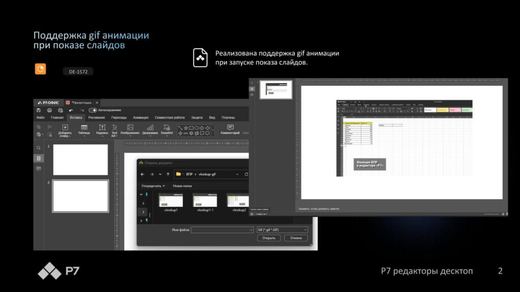Click the Undo arrow icon
The width and height of the screenshot is (520, 292).
71,110
